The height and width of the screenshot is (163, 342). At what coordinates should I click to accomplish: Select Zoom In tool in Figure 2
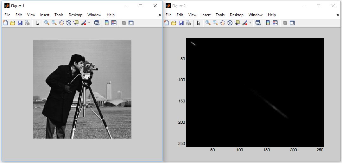pyautogui.click(x=208, y=23)
